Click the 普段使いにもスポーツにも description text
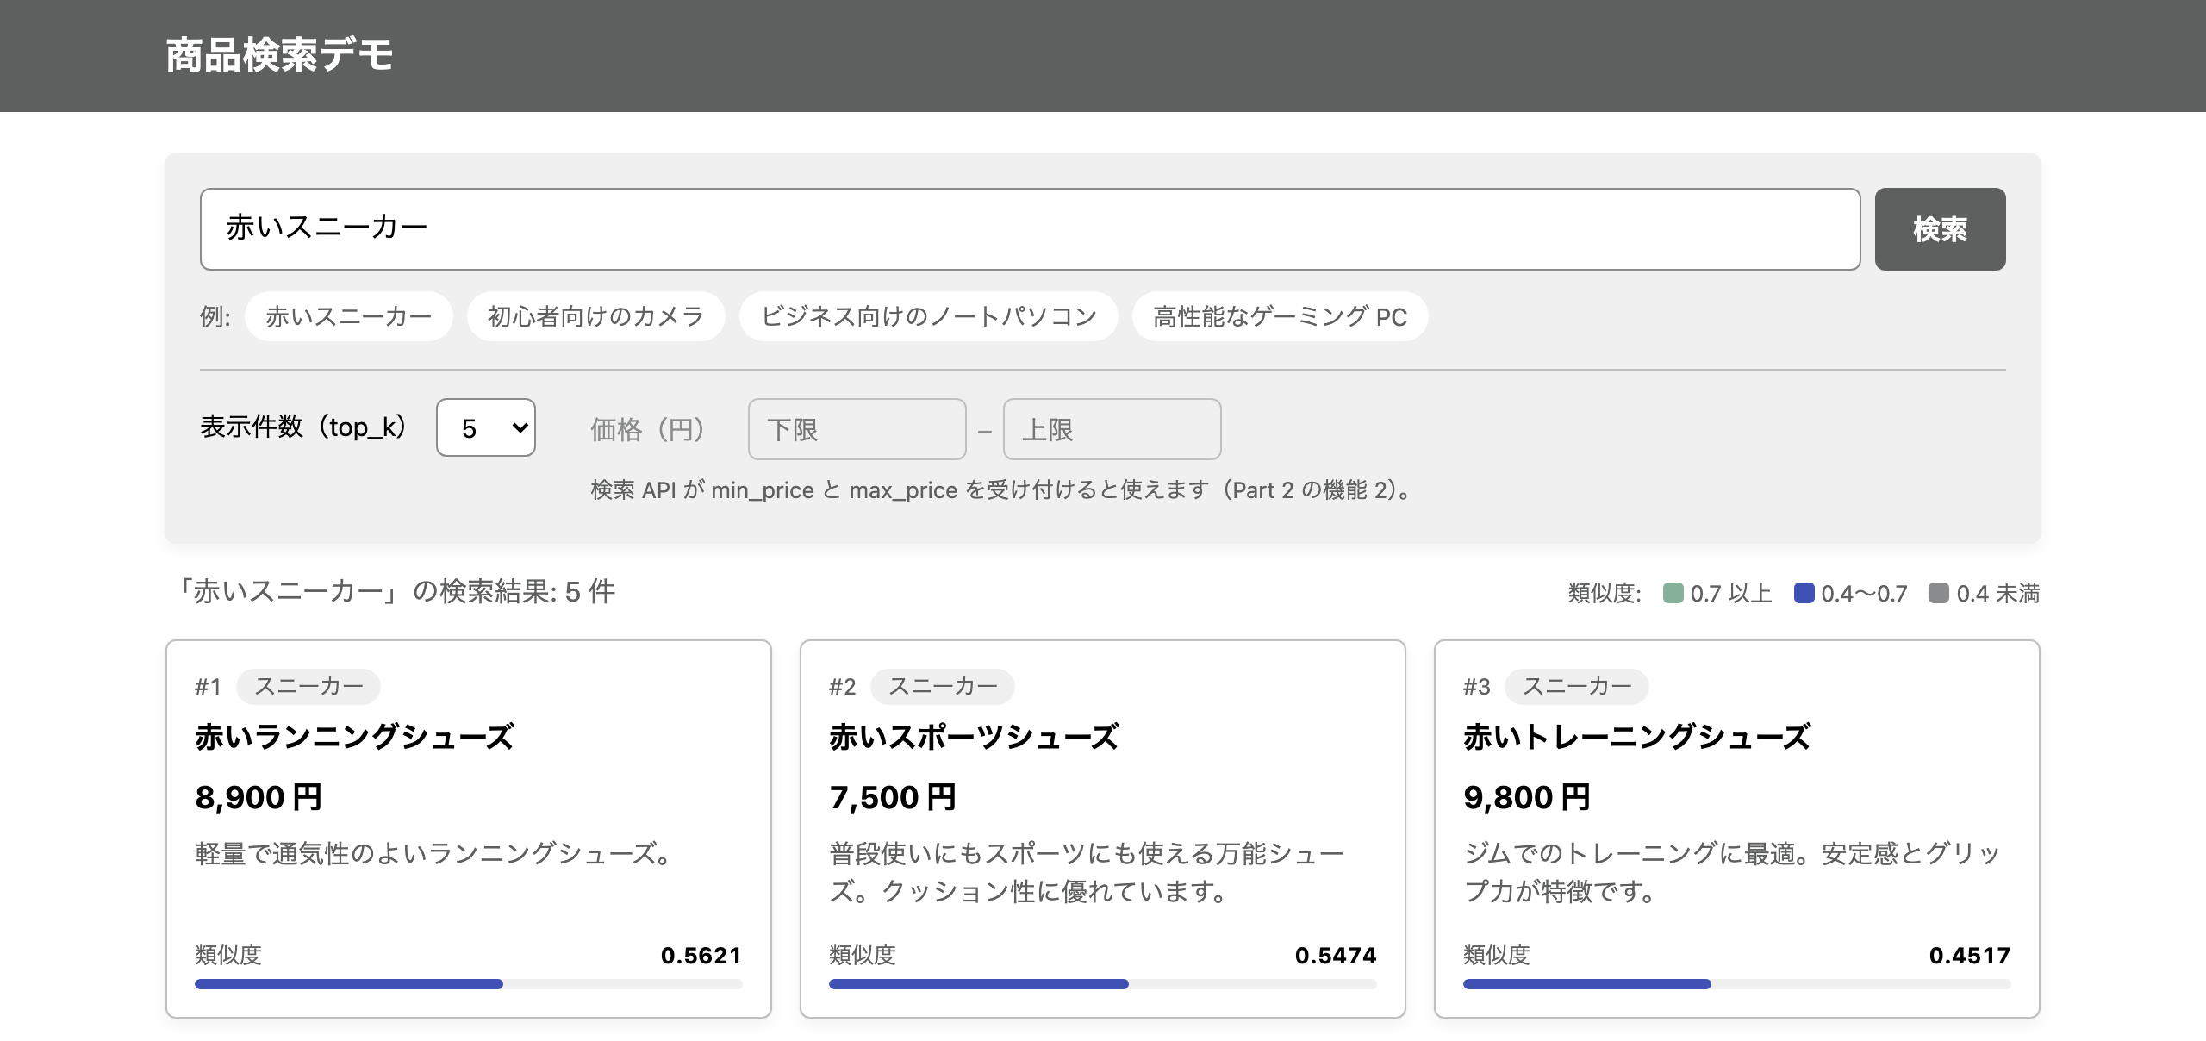The height and width of the screenshot is (1041, 2206). [x=1087, y=872]
